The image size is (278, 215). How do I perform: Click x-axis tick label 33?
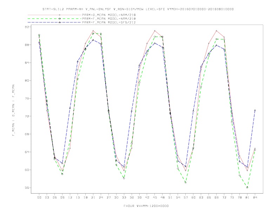pos(124,197)
